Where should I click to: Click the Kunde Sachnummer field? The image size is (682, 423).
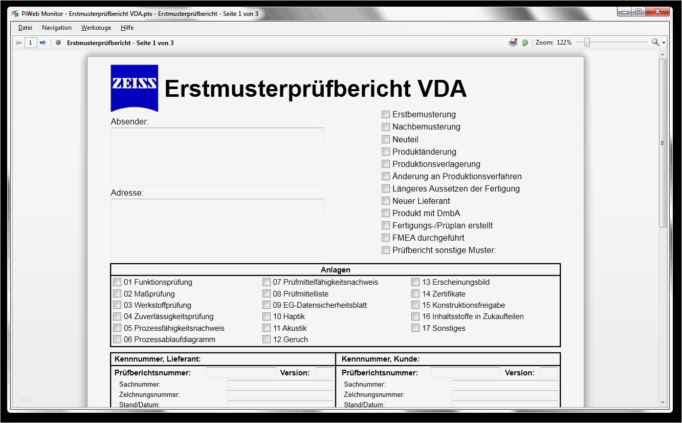click(x=505, y=385)
